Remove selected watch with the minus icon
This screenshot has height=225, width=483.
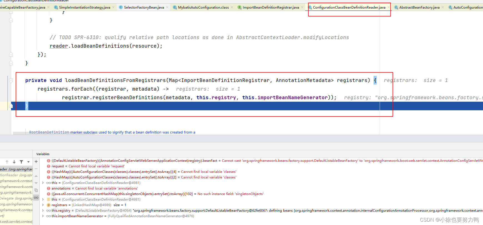pos(36,169)
